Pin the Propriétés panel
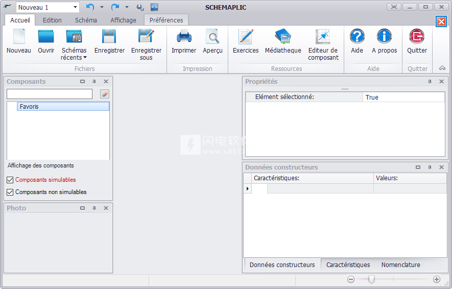 430,82
